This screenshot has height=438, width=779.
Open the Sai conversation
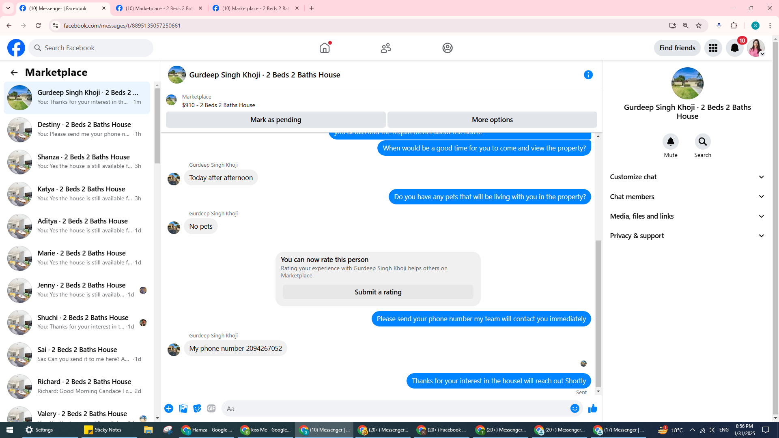coord(77,354)
